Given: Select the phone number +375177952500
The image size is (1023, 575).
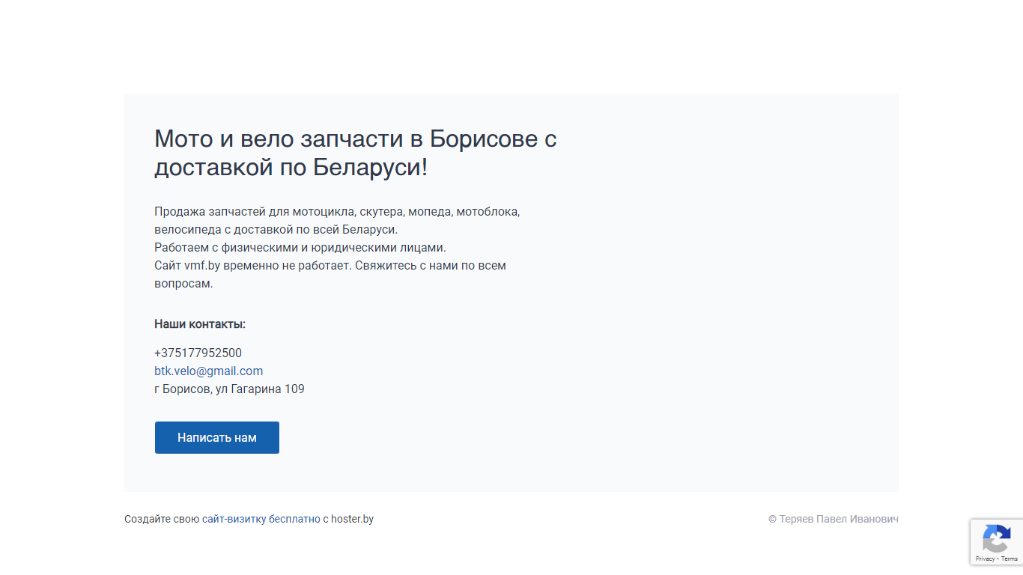Looking at the screenshot, I should click(x=198, y=353).
